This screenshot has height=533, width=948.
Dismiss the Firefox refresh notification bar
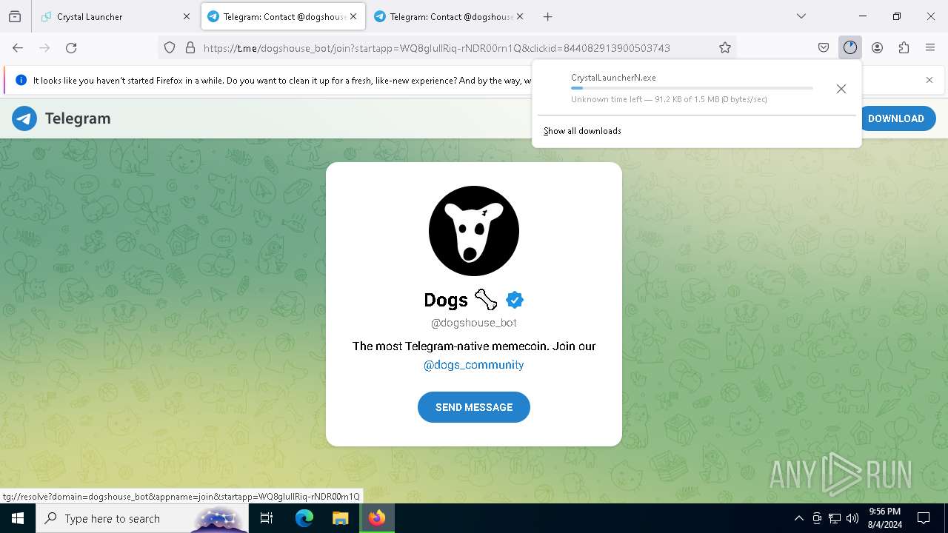929,80
